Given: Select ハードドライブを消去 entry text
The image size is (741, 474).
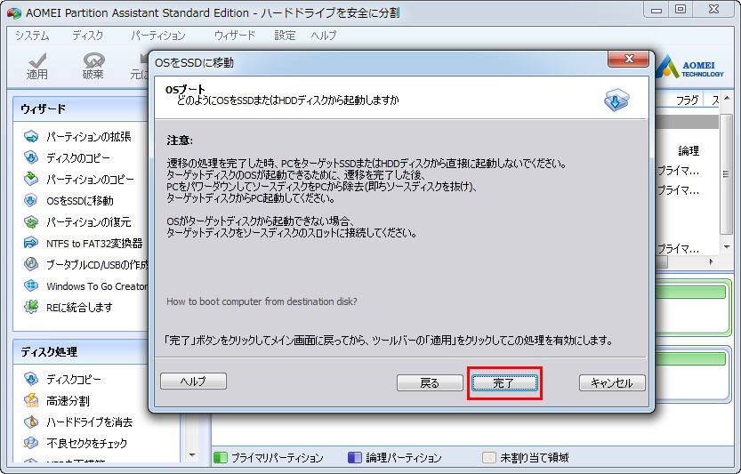Looking at the screenshot, I should click(x=90, y=422).
